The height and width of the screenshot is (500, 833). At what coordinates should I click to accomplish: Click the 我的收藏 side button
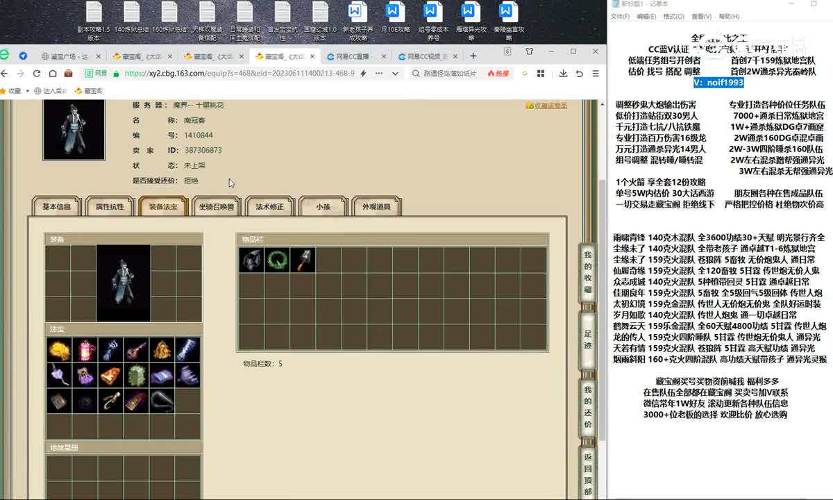coord(587,271)
